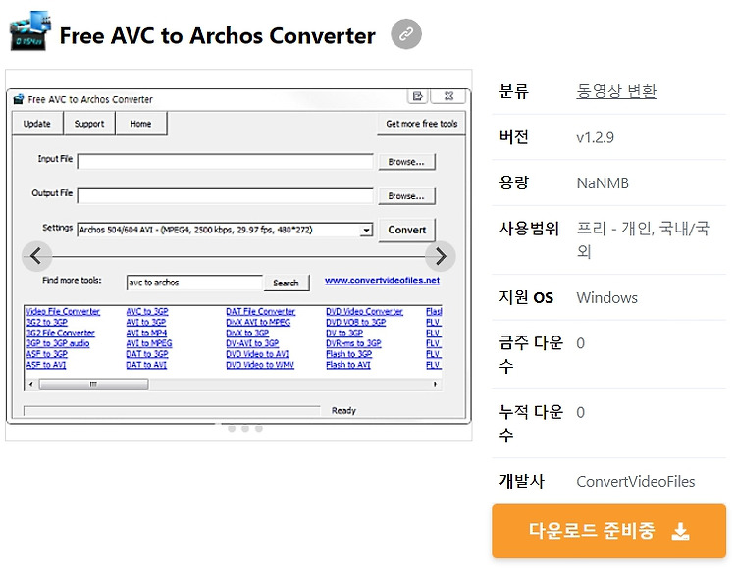Image resolution: width=736 pixels, height=568 pixels.
Task: Open the Home tab in converter window
Action: click(140, 124)
